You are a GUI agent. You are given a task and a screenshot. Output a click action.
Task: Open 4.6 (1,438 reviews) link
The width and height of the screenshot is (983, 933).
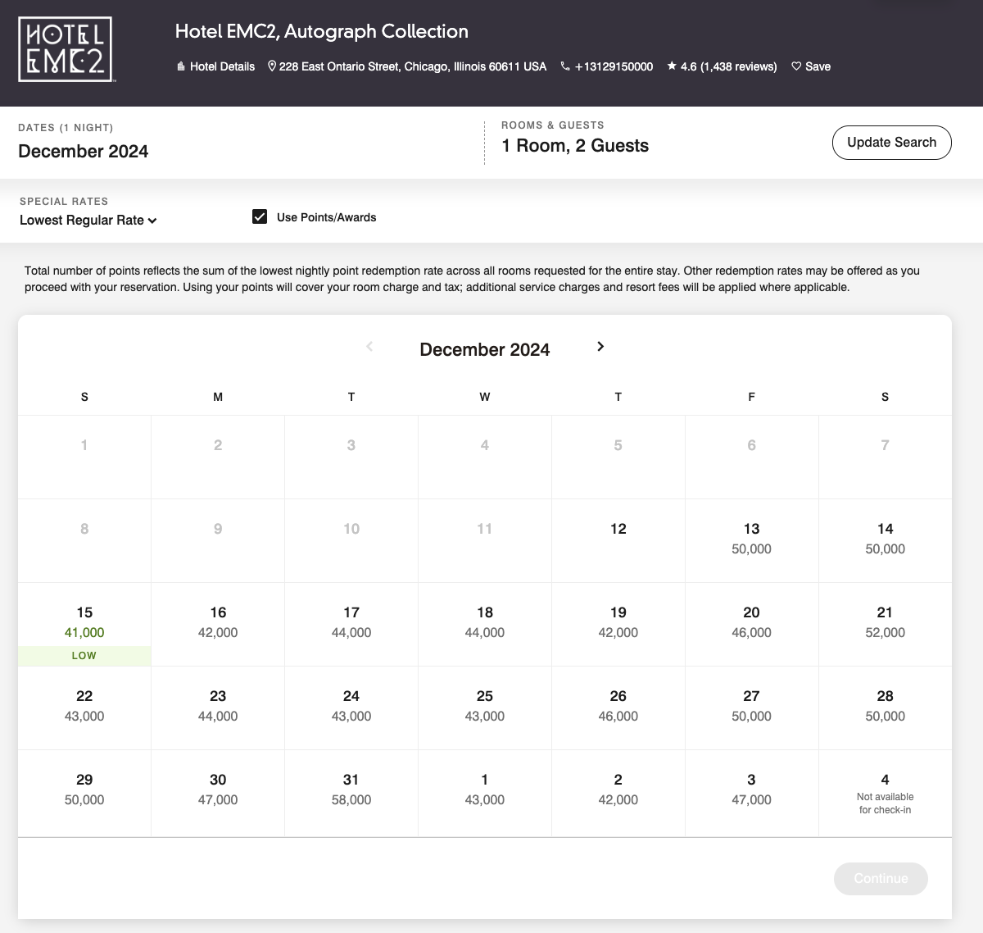click(x=729, y=66)
